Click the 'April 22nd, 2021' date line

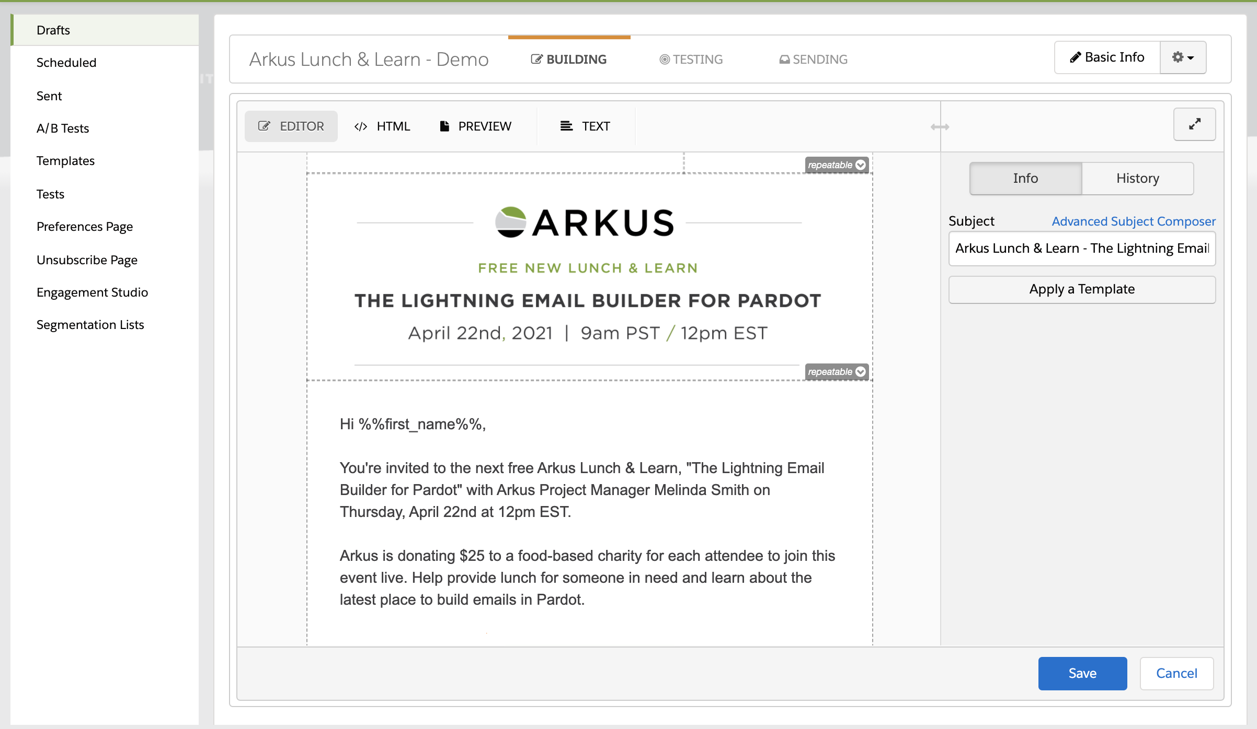[588, 333]
